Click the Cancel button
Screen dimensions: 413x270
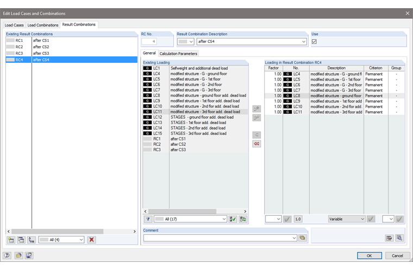tap(397, 255)
